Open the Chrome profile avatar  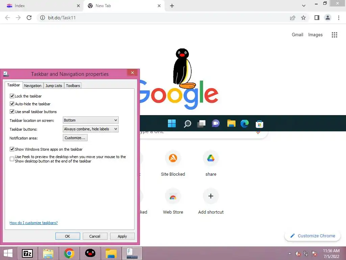(328, 18)
